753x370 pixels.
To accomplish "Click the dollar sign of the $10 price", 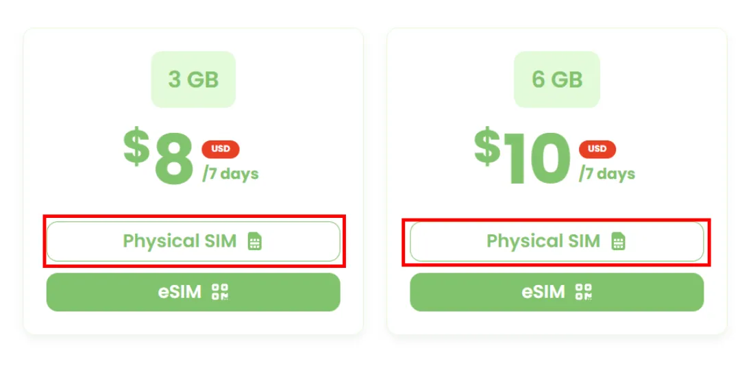I will (487, 147).
